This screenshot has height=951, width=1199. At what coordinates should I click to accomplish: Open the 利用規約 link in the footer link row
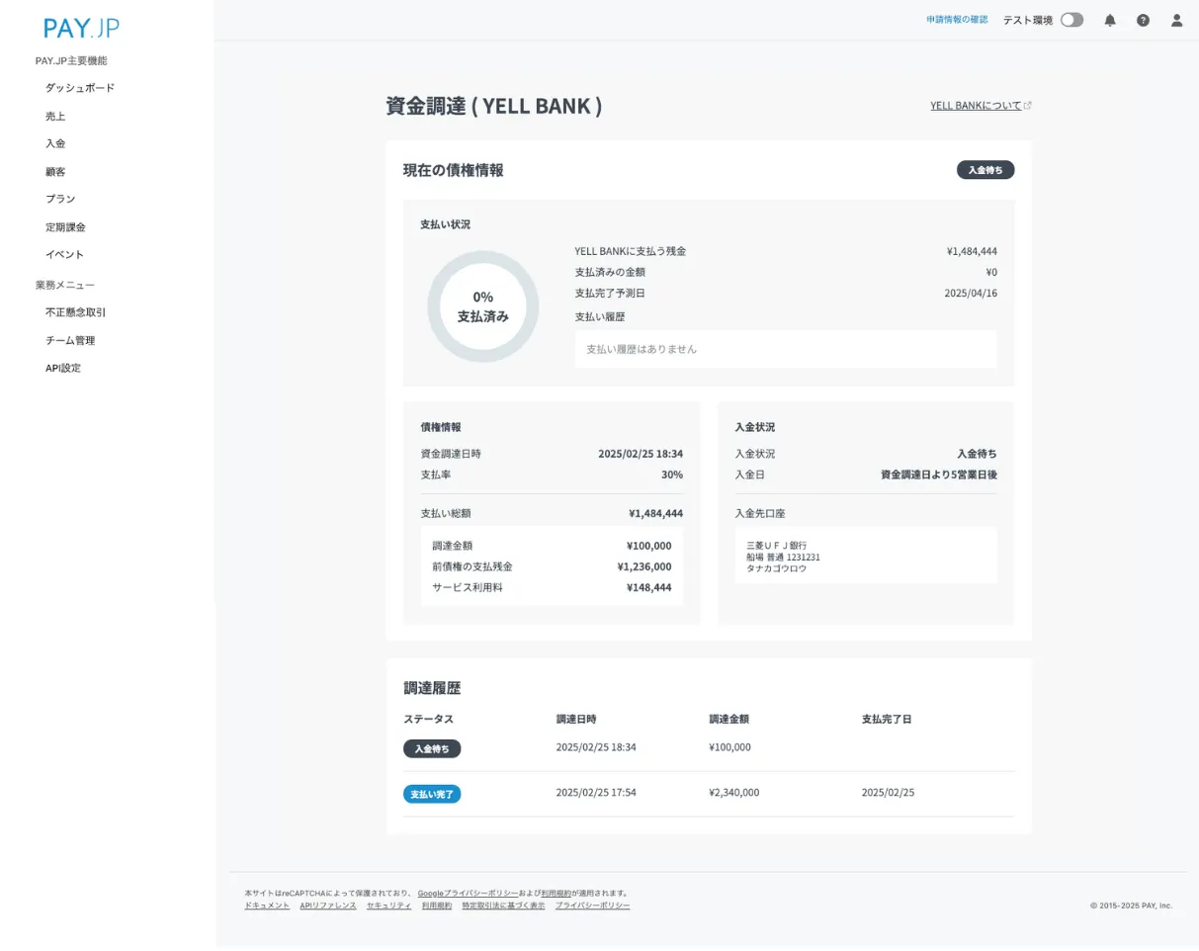(x=437, y=906)
